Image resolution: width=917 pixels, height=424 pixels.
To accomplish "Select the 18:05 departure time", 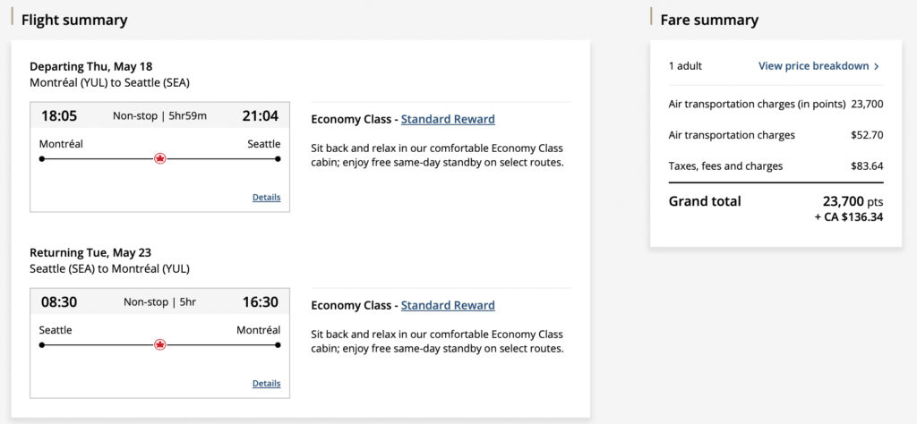I will coord(59,115).
